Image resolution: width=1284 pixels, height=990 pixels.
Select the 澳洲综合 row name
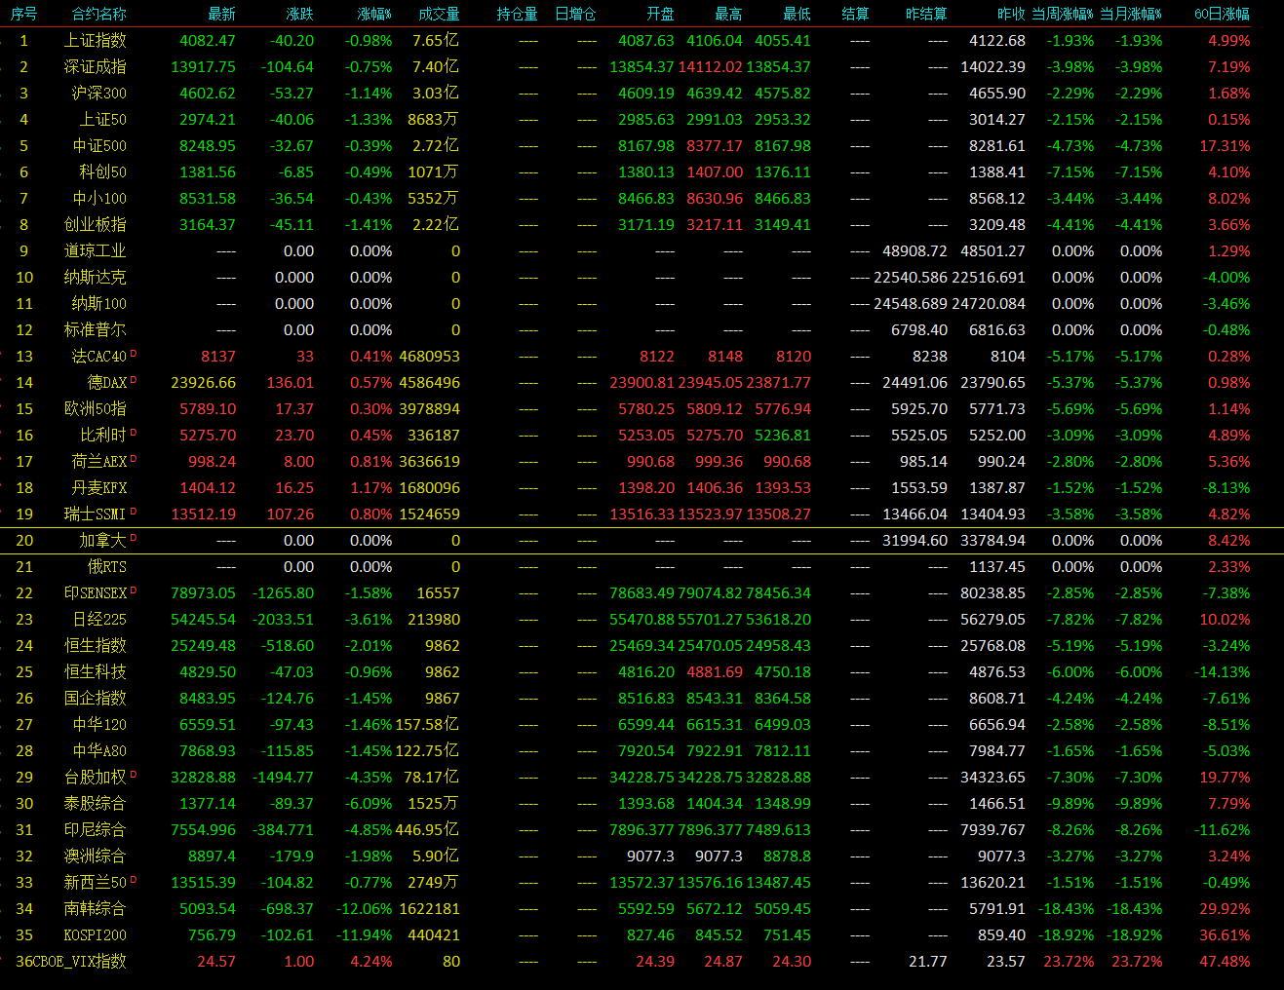point(96,857)
